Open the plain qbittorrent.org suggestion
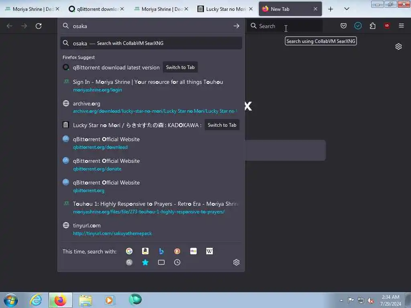Viewport: 411px width, 308px height. coord(151,186)
